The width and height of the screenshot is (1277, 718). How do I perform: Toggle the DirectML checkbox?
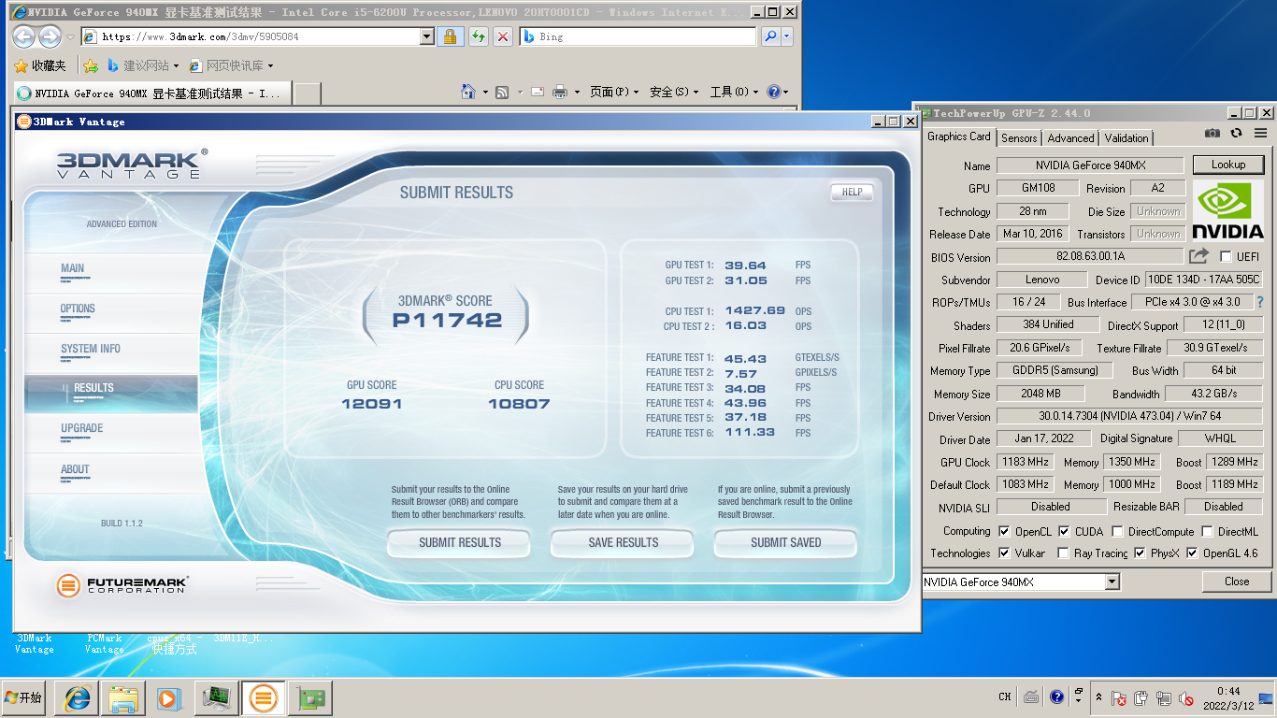[1207, 531]
